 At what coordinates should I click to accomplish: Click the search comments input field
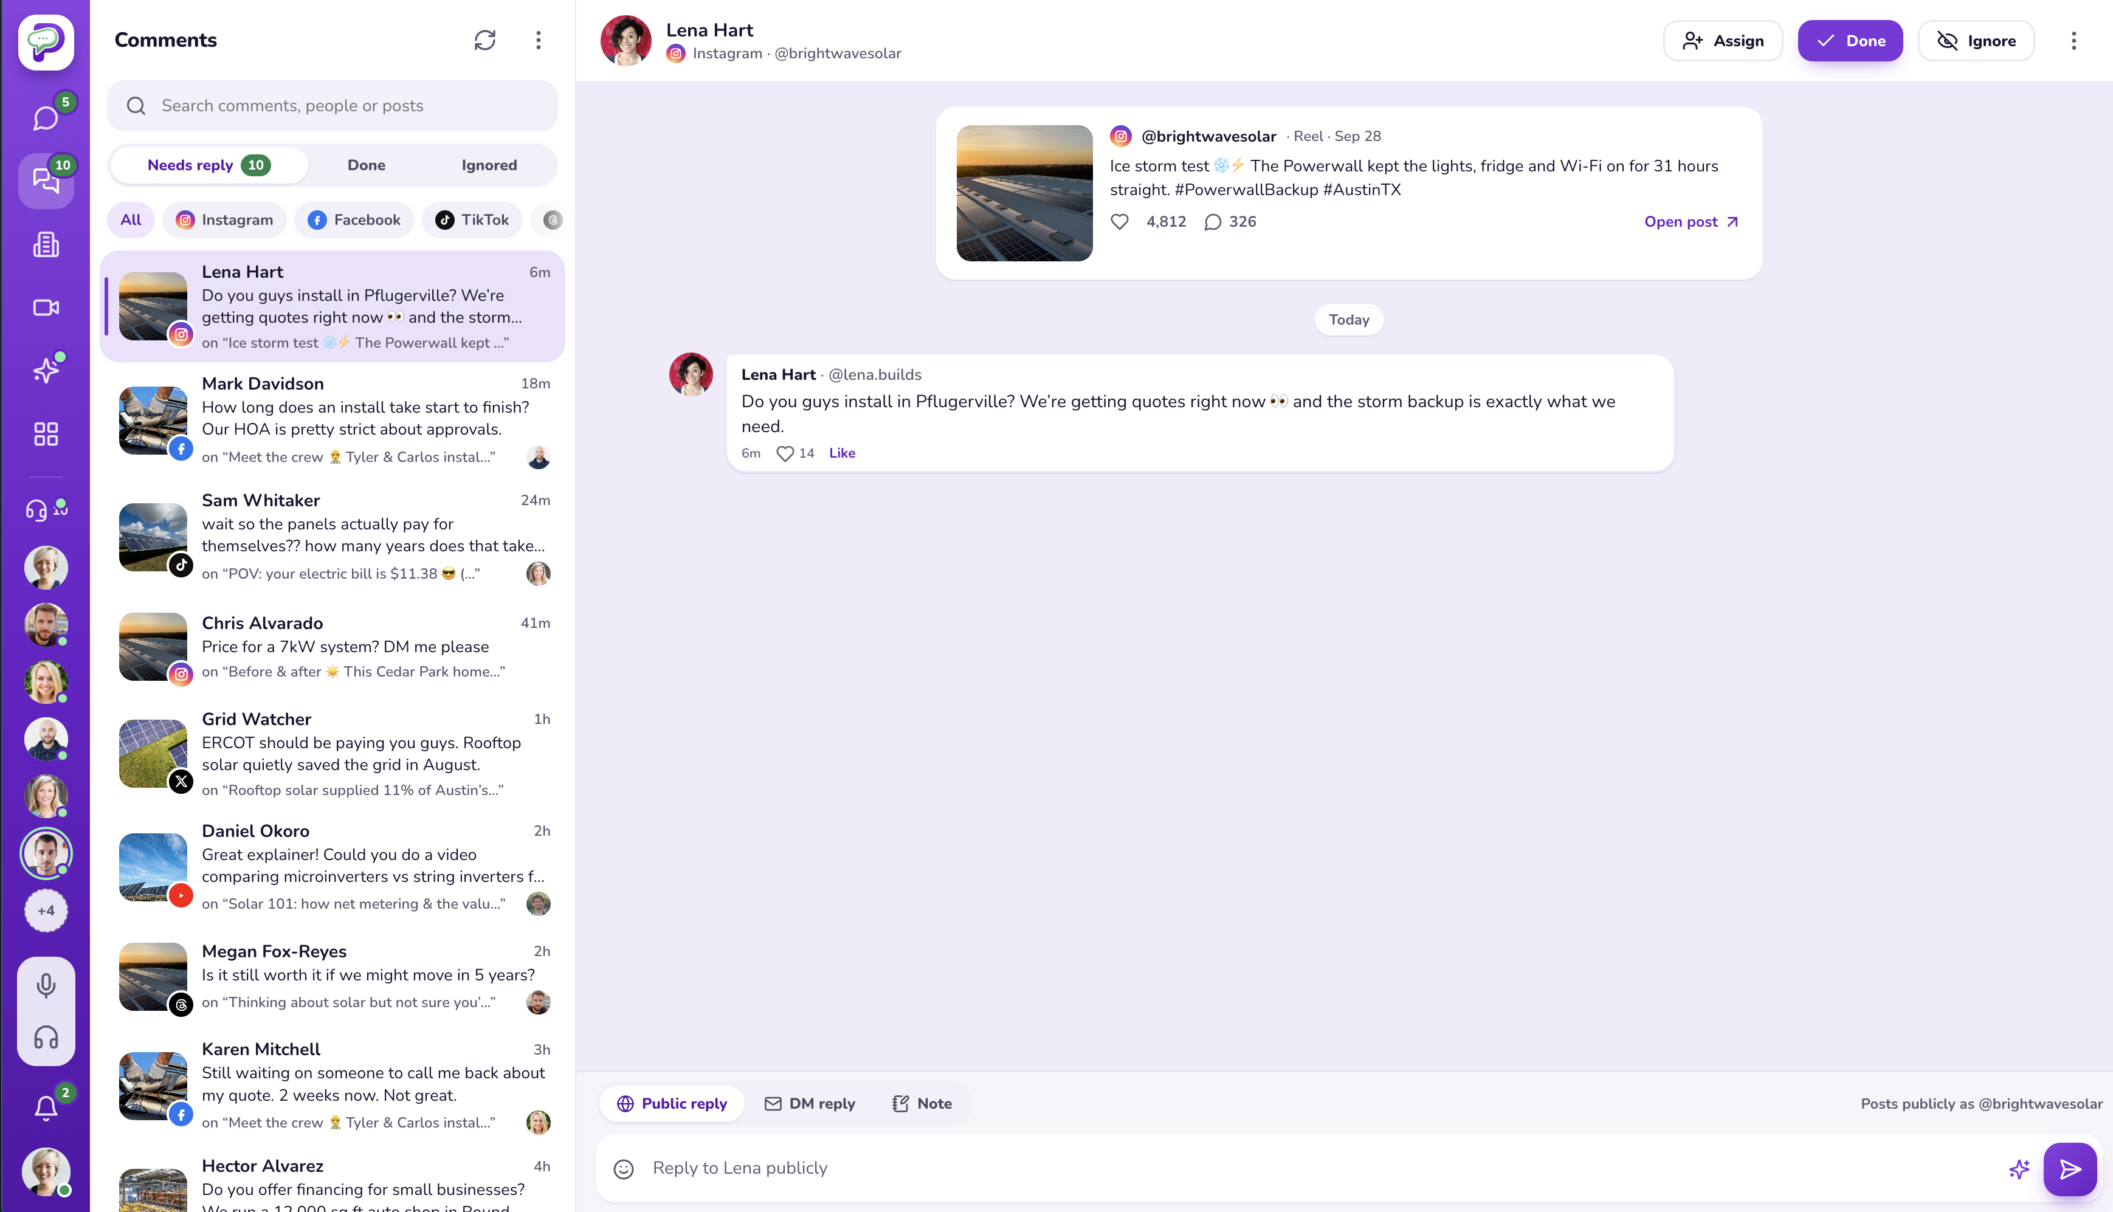click(333, 106)
